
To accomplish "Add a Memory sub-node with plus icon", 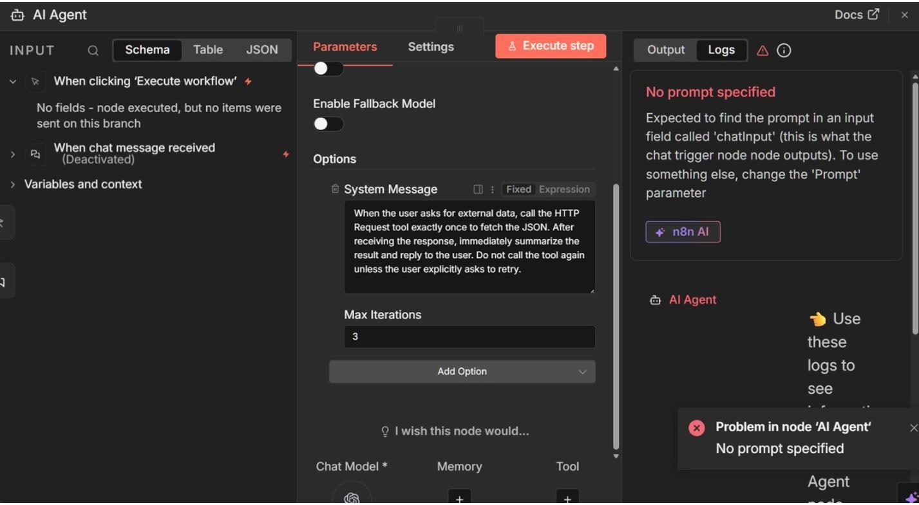I will click(459, 498).
